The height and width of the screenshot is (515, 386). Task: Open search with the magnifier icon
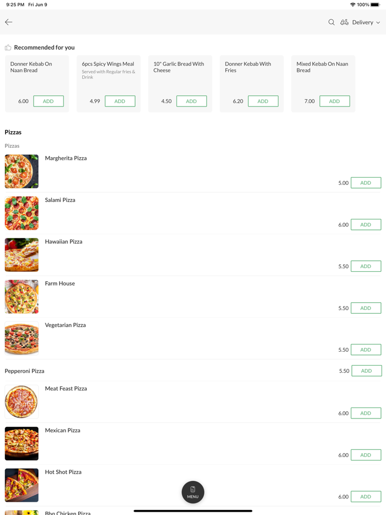pos(331,22)
